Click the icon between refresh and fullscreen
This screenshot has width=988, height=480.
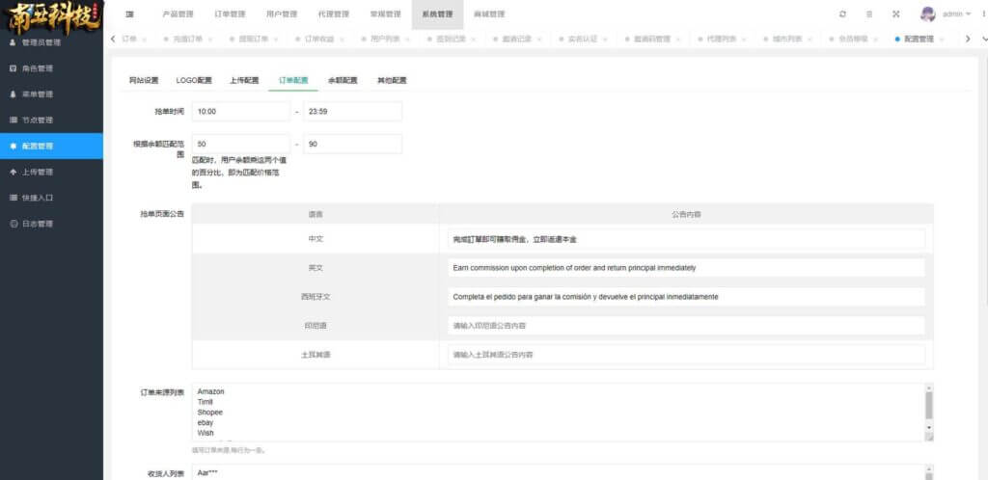869,13
